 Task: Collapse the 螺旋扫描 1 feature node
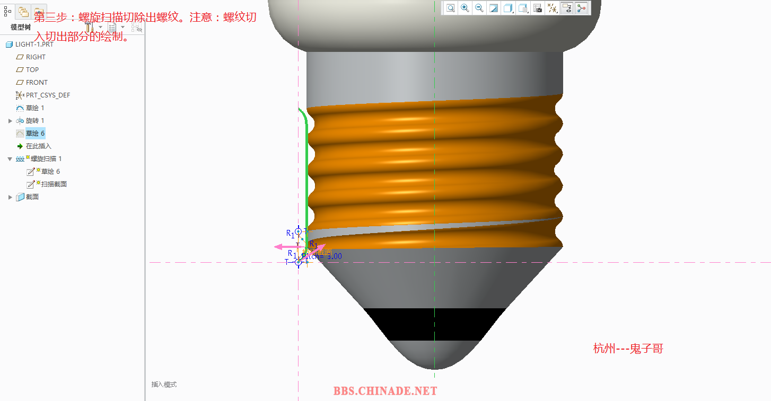(10, 159)
